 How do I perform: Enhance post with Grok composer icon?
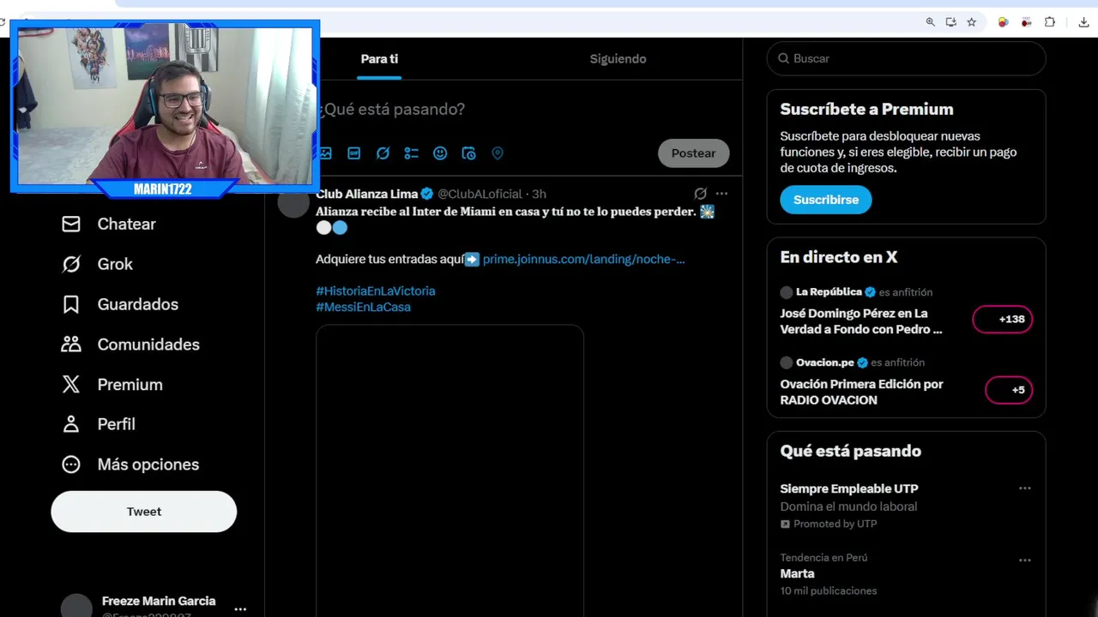[x=383, y=153]
